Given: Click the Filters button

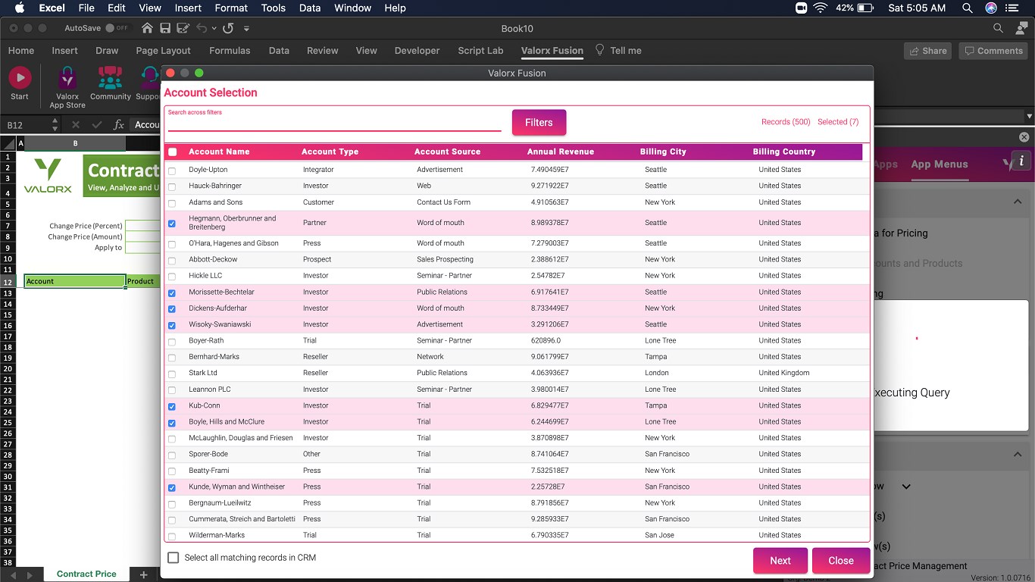Looking at the screenshot, I should point(539,123).
